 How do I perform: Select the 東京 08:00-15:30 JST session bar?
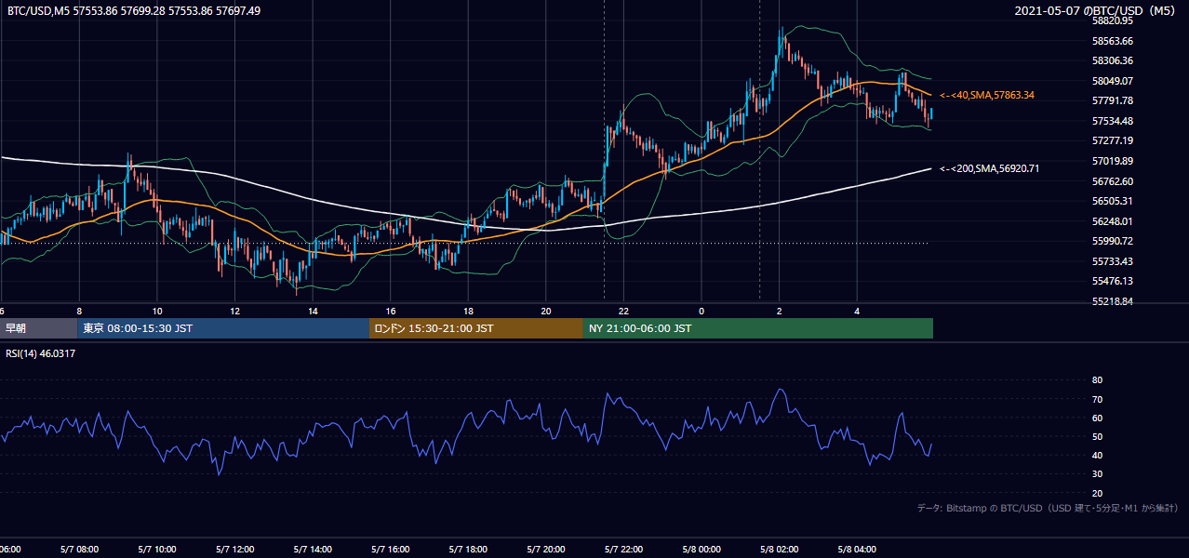[223, 328]
